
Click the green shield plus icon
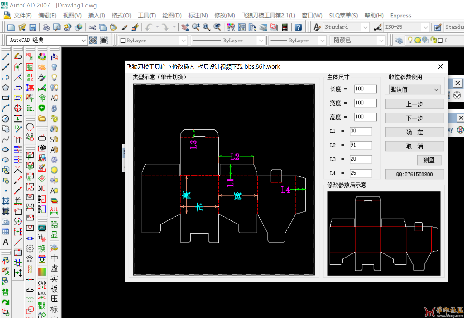coord(42,108)
